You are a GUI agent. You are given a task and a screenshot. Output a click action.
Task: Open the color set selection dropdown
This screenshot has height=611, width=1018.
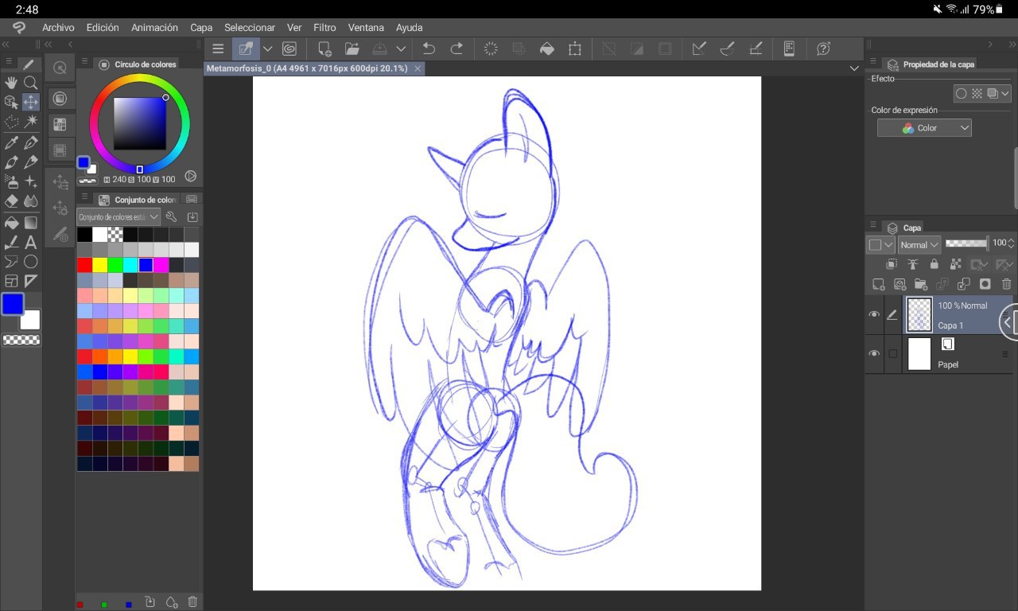coord(119,216)
